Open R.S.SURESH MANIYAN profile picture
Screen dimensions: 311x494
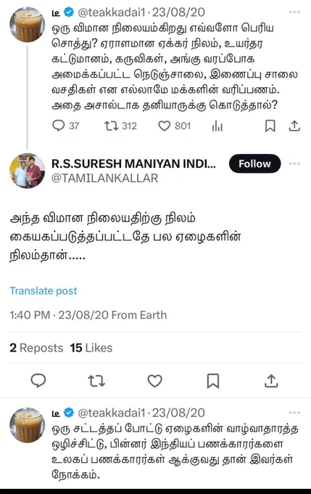tap(27, 171)
